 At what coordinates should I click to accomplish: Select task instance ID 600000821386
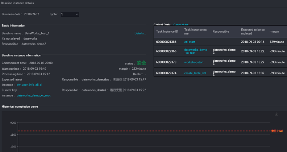(x=166, y=42)
